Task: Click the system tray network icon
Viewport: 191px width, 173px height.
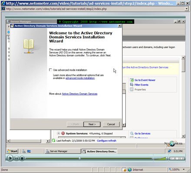Action: [x=169, y=151]
